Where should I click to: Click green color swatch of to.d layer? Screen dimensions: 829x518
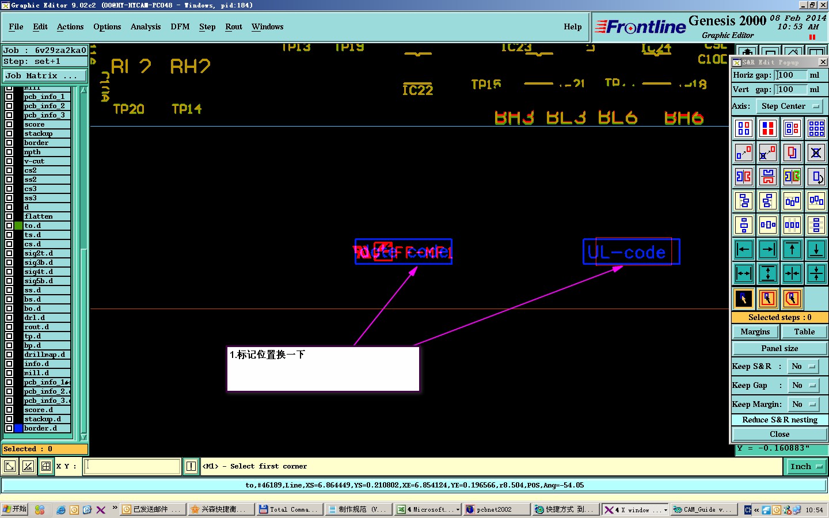click(18, 226)
